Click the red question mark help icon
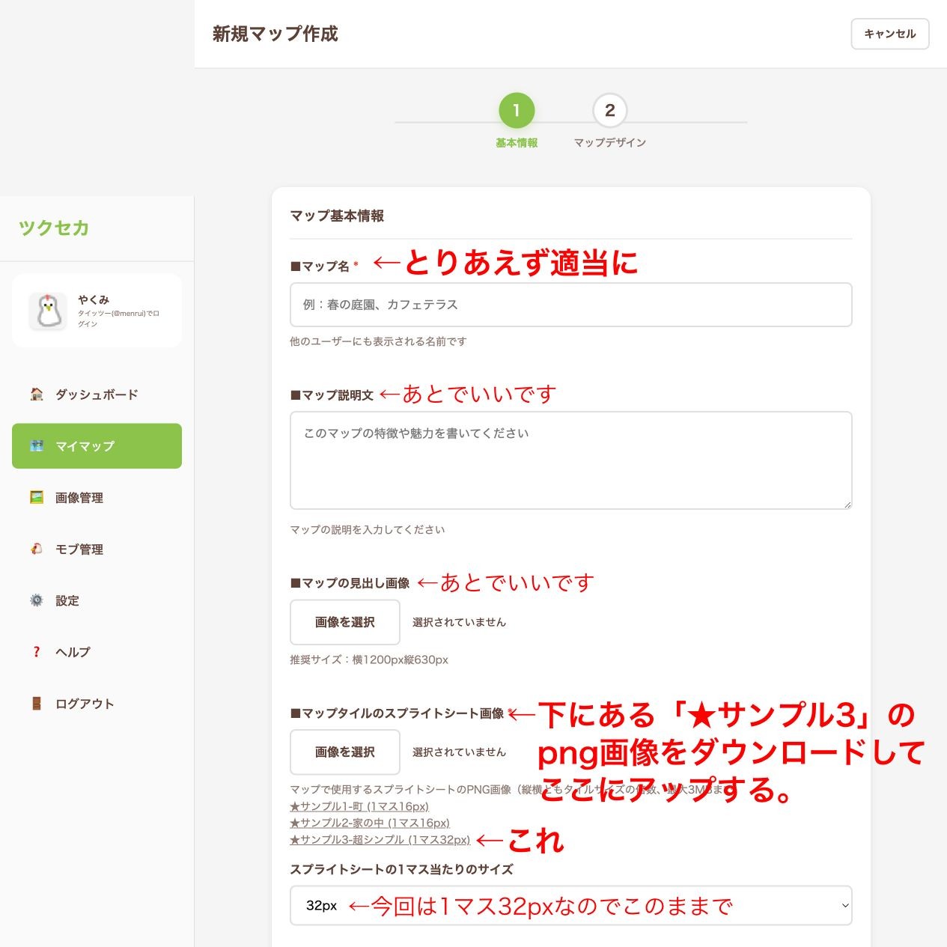Viewport: 947px width, 947px height. (x=36, y=652)
